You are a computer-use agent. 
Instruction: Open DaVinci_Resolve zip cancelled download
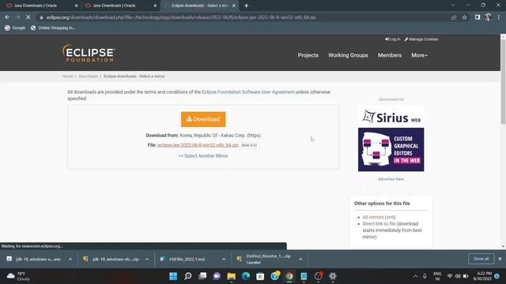(264, 260)
